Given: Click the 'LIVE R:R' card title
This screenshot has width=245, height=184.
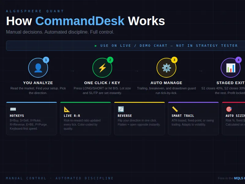Looking at the screenshot, I should tap(72, 116).
